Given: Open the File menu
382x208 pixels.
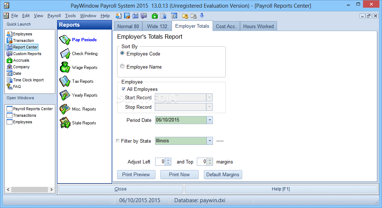Looking at the screenshot, I should [15, 16].
